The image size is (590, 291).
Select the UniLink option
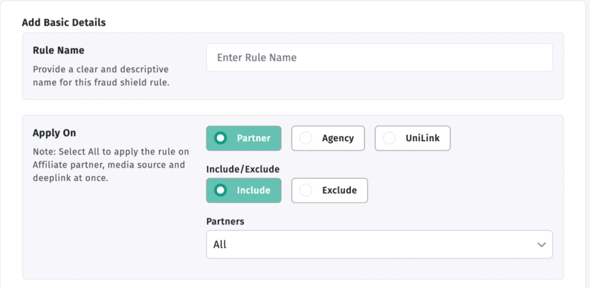point(413,138)
